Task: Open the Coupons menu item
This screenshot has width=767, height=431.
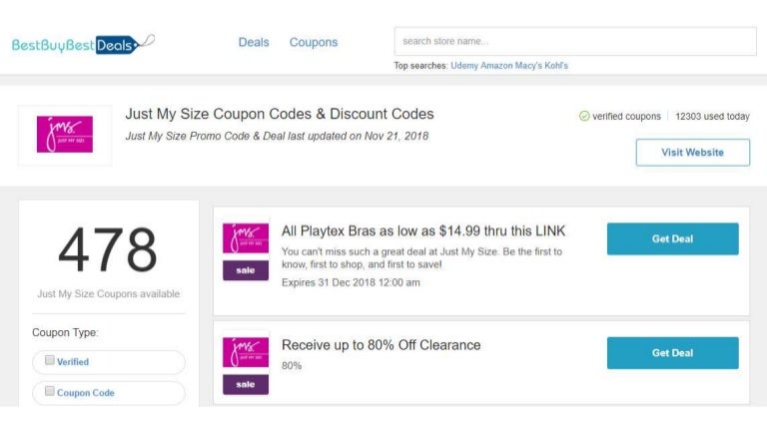Action: click(x=314, y=43)
